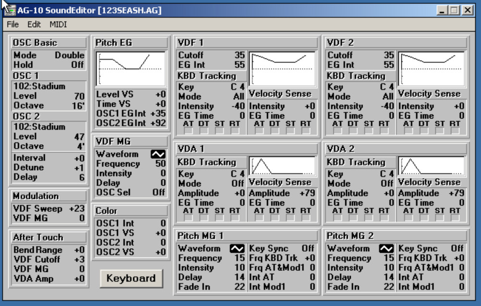This screenshot has height=306, width=481.
Task: Click the VDA 2 envelope graph
Action: [431, 166]
